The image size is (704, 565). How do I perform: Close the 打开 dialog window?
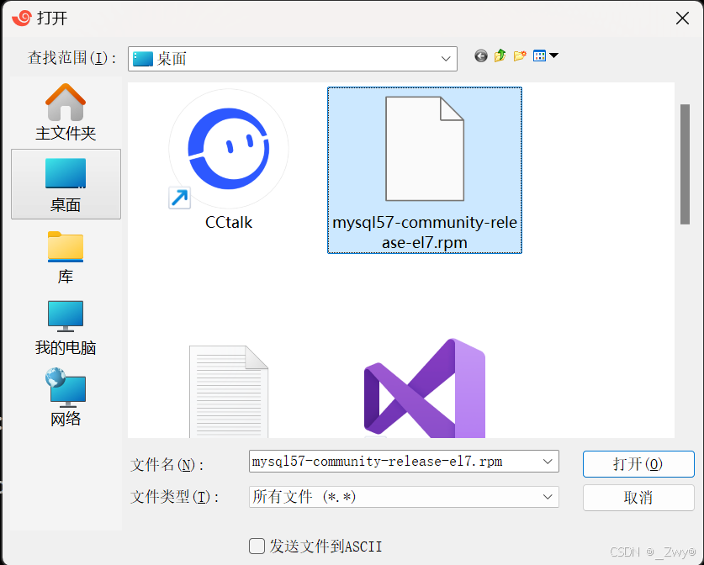682,18
